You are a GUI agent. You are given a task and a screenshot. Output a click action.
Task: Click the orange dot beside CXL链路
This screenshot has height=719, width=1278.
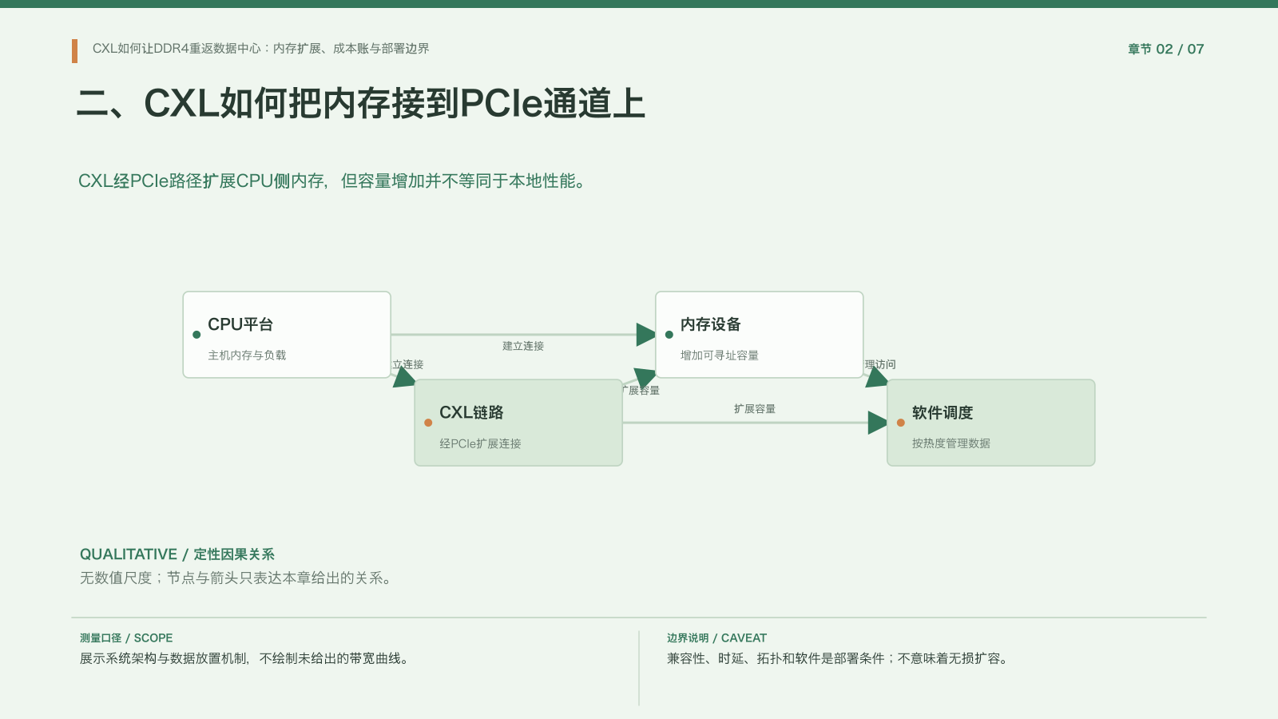(x=428, y=423)
